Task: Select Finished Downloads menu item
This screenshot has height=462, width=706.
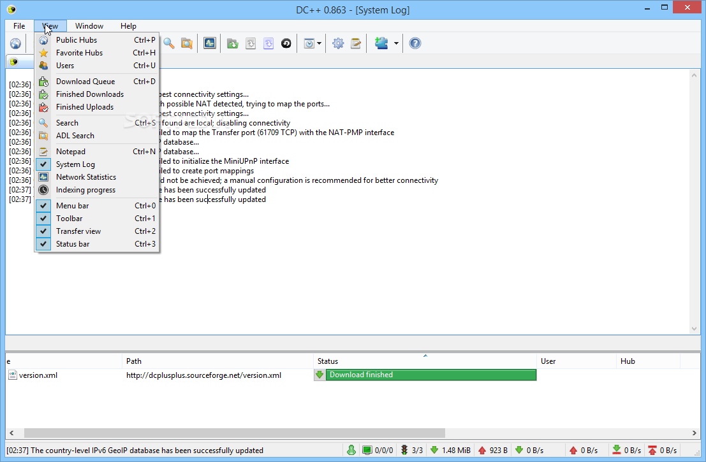Action: point(97,94)
